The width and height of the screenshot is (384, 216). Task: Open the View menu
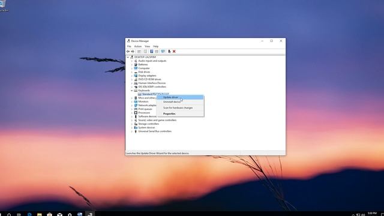tap(147, 46)
